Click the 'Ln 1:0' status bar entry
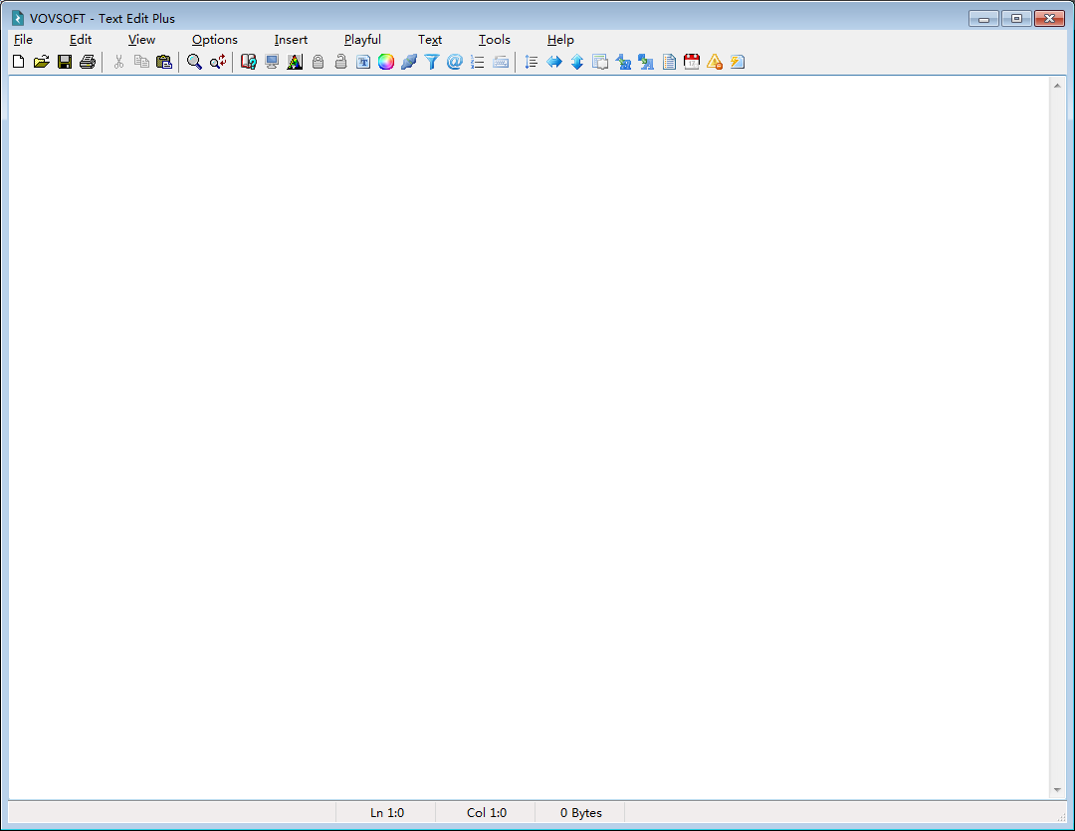Viewport: 1075px width, 831px height. (386, 812)
